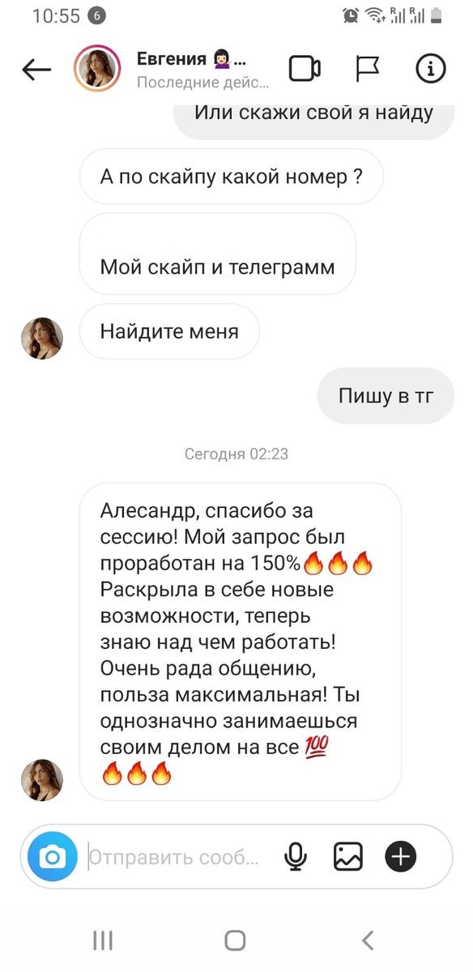Tap Android back navigation chevron

coord(368,940)
